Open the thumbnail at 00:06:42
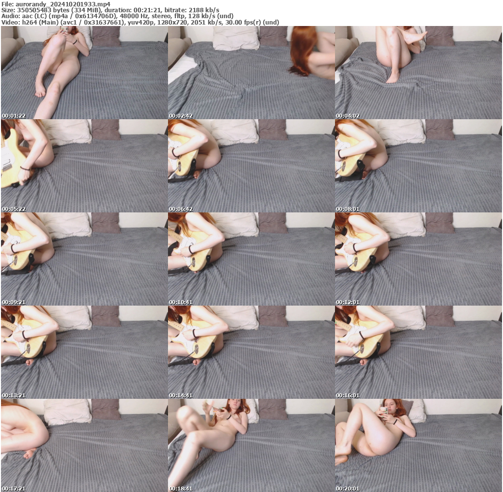Viewport: 503px width, 492px height. 251,165
